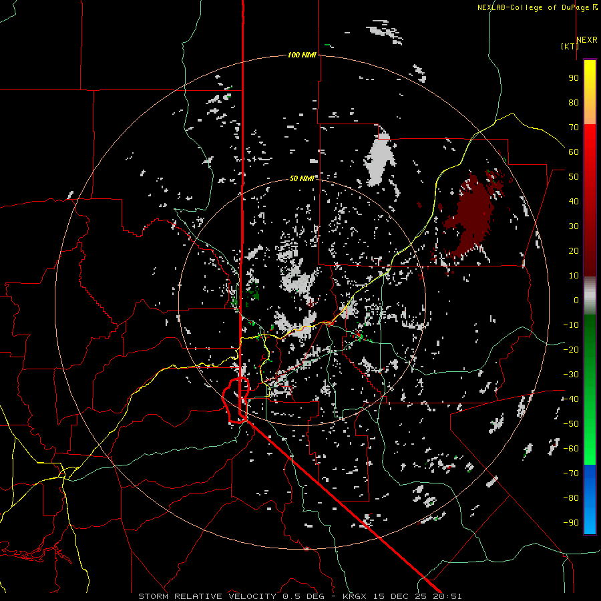The width and height of the screenshot is (601, 601).
Task: Click the -20 value on velocity scale
Action: tap(571, 349)
